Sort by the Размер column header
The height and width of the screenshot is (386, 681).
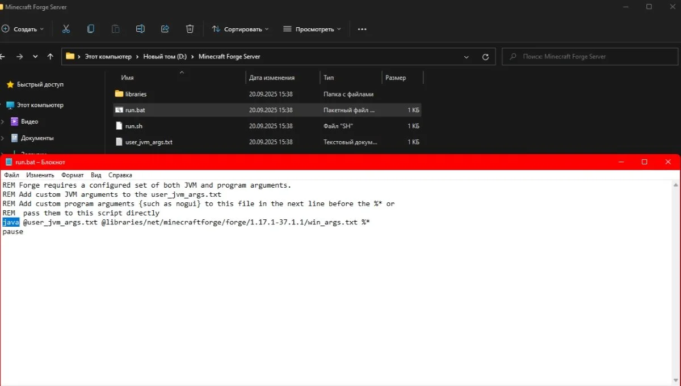(396, 78)
